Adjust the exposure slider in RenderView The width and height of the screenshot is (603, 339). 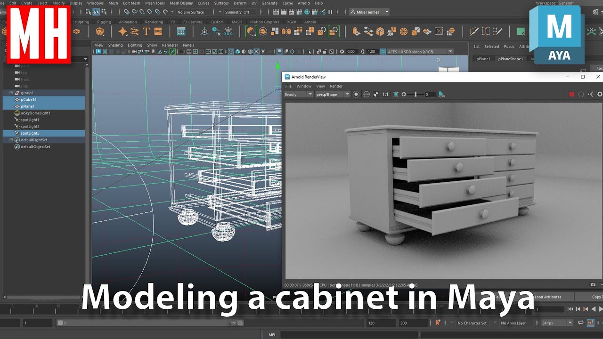(x=415, y=94)
